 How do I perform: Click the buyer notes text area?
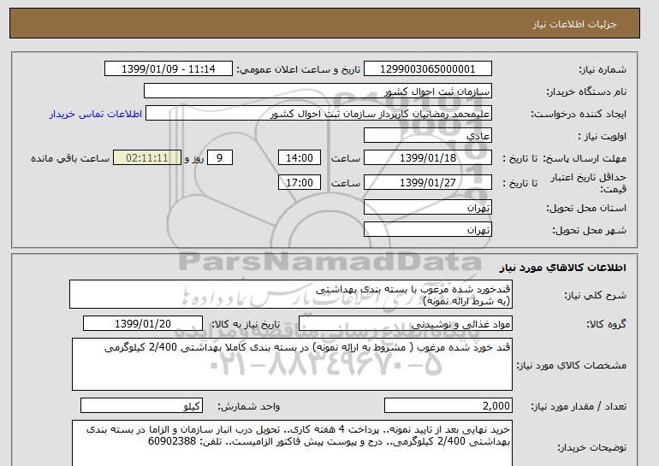(x=292, y=443)
